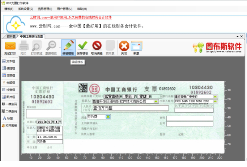This screenshot has width=247, height=167.
Task: Open the 模板(F) menu
Action: (9, 9)
